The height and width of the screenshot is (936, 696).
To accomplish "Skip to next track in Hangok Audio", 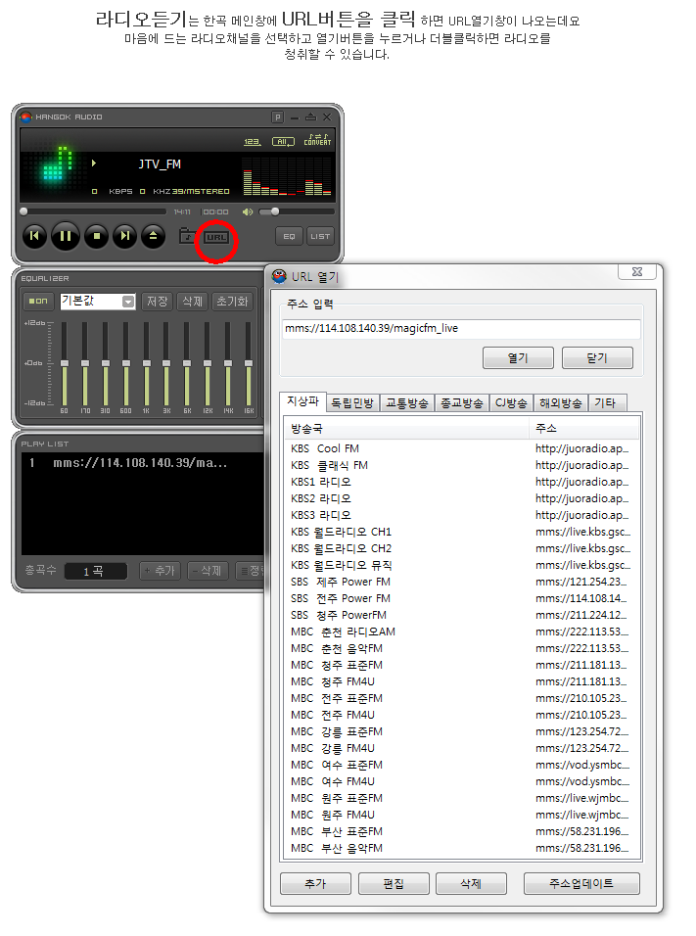I will [x=124, y=236].
